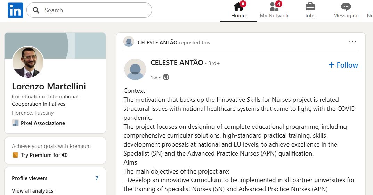The image size is (373, 195).
Task: Open Lorenzo Martellini profile name link
Action: 49,86
